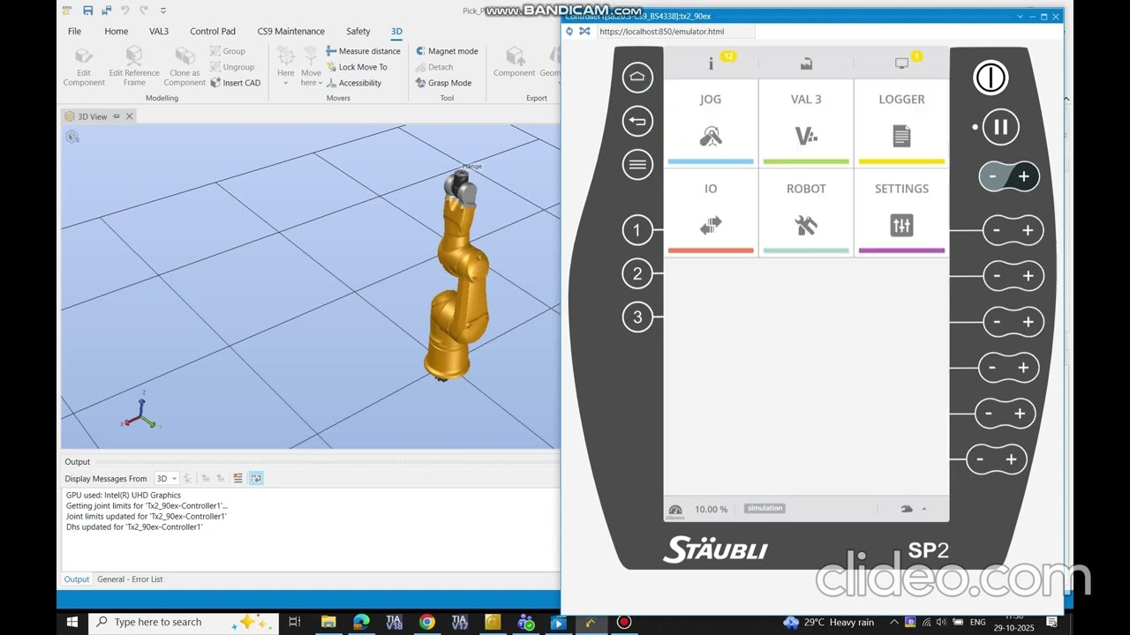Open Windows Start menu
This screenshot has width=1130, height=635.
pos(72,622)
